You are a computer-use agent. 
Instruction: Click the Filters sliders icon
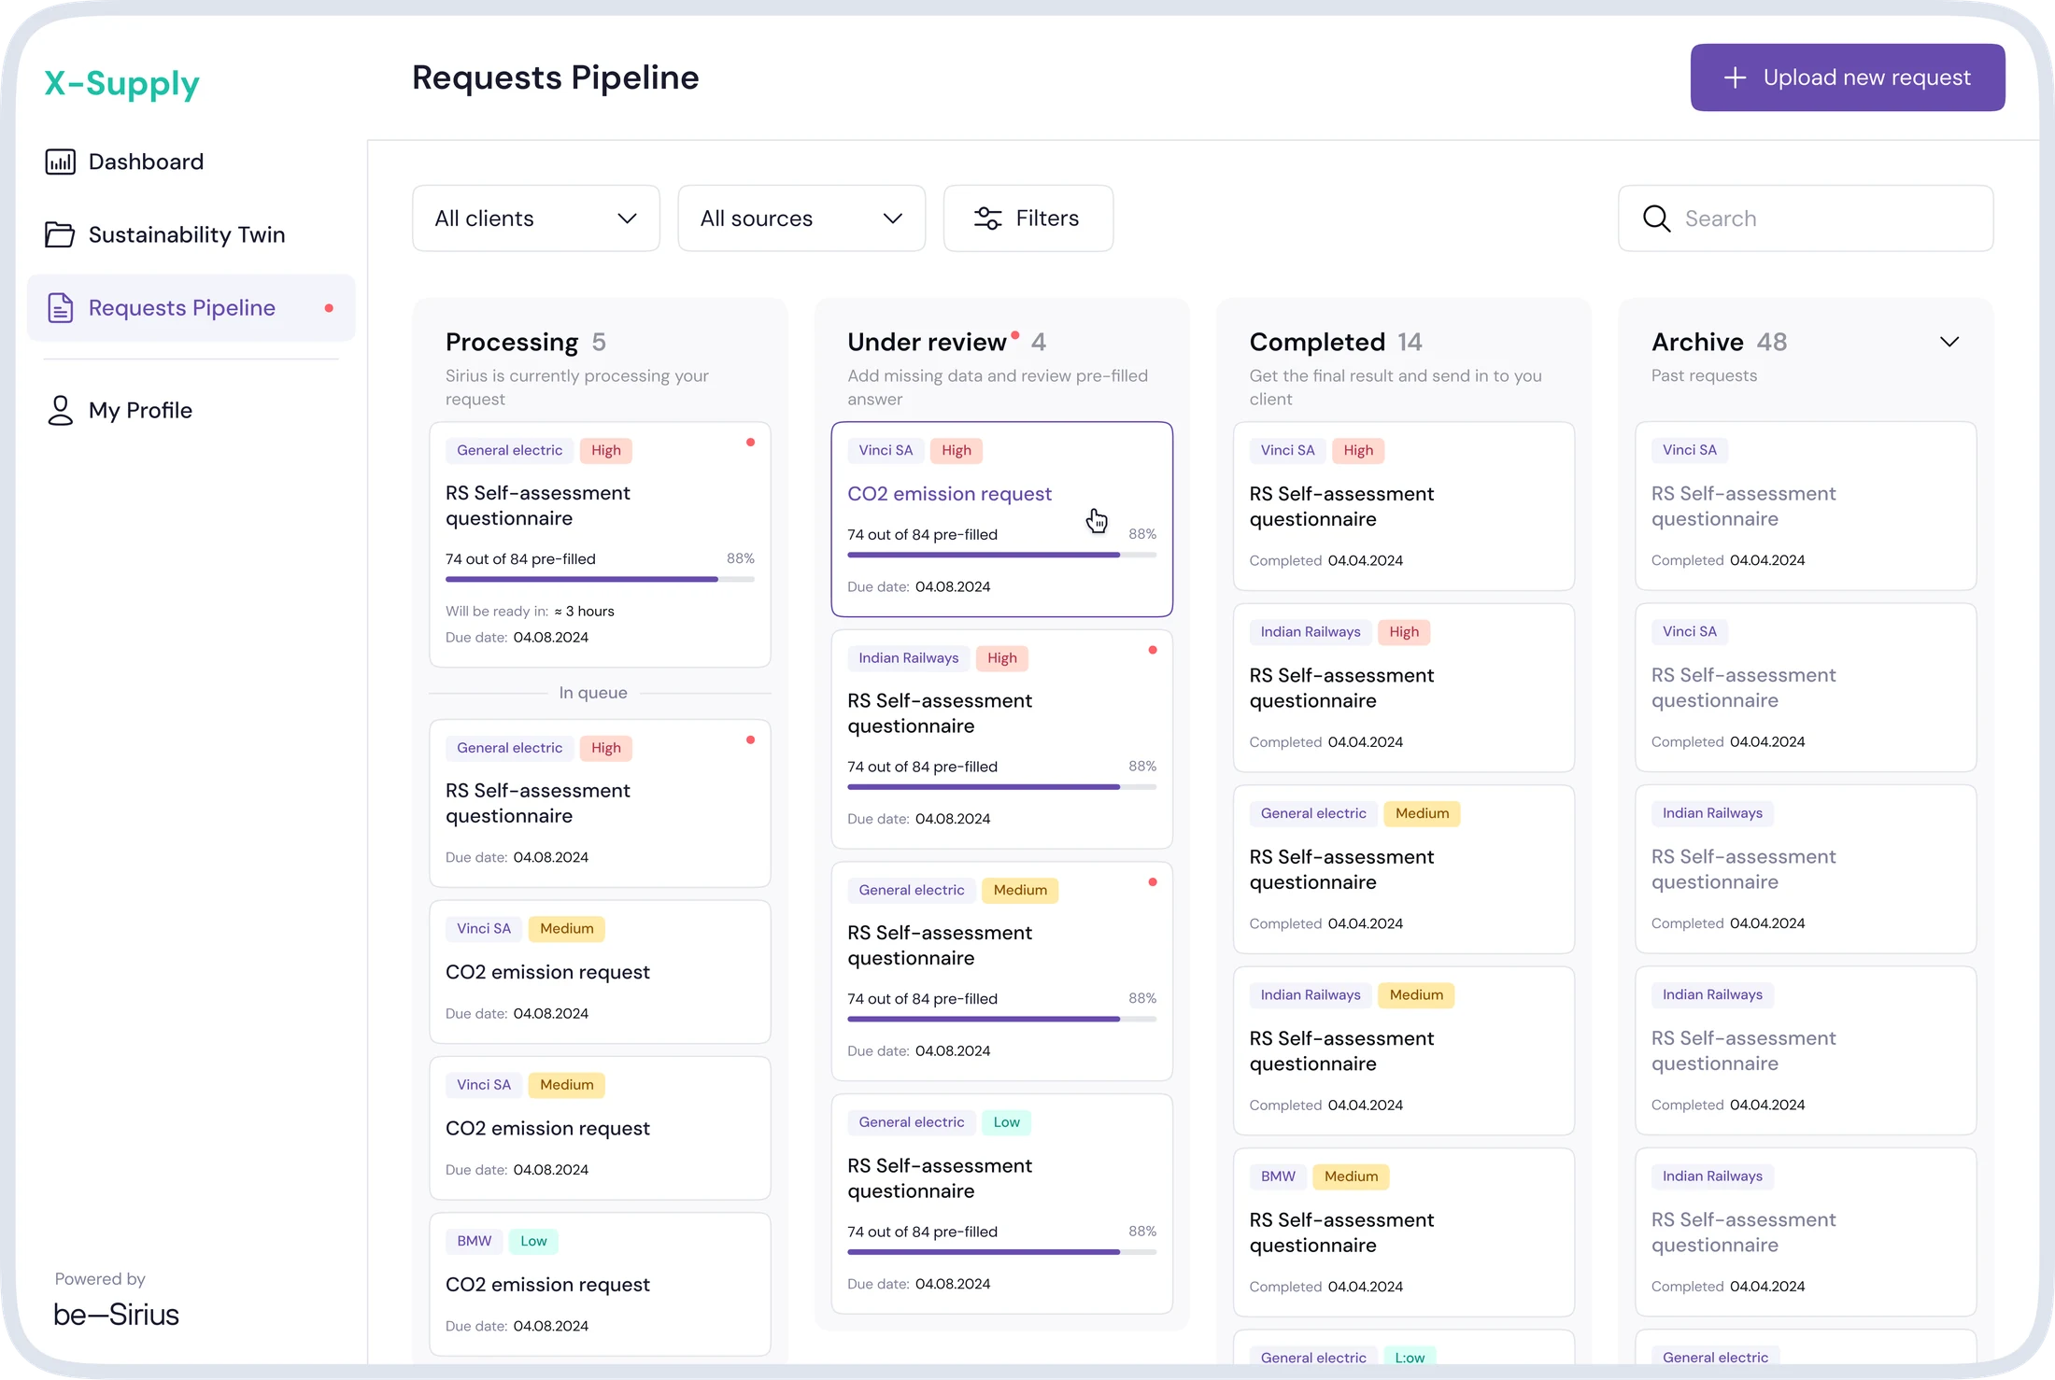point(987,218)
